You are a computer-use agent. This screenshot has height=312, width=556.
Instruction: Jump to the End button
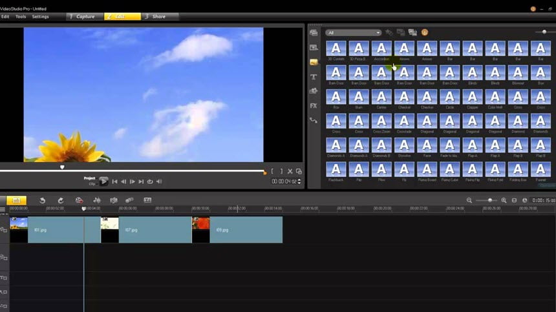click(x=141, y=182)
